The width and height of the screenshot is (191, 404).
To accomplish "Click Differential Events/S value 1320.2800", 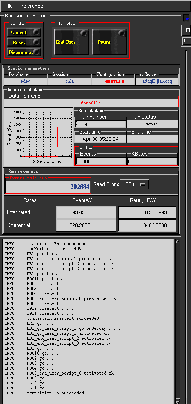I will click(x=86, y=225).
